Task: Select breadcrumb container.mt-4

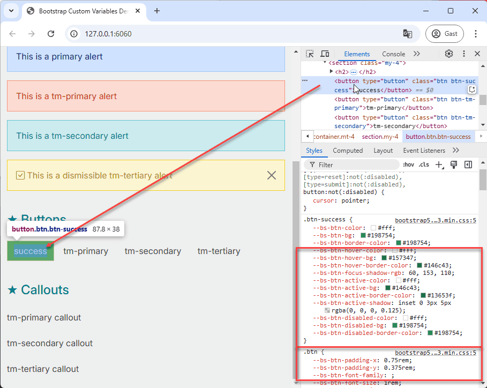Action: tap(334, 137)
